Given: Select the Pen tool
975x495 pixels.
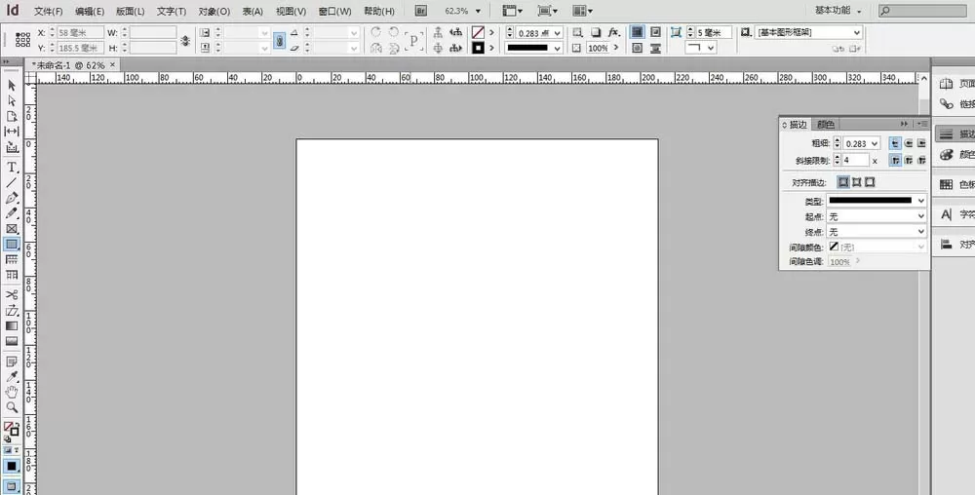Looking at the screenshot, I should coord(12,198).
